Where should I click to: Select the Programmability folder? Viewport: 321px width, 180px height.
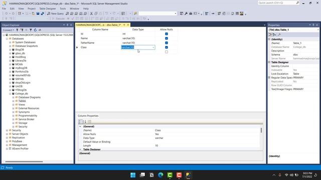tap(28, 115)
